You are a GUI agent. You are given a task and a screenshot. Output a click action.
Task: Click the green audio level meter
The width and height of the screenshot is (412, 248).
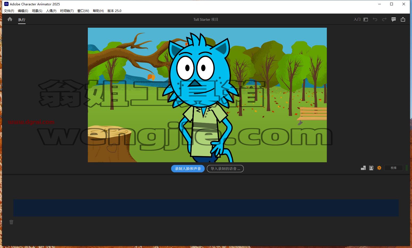407,168
